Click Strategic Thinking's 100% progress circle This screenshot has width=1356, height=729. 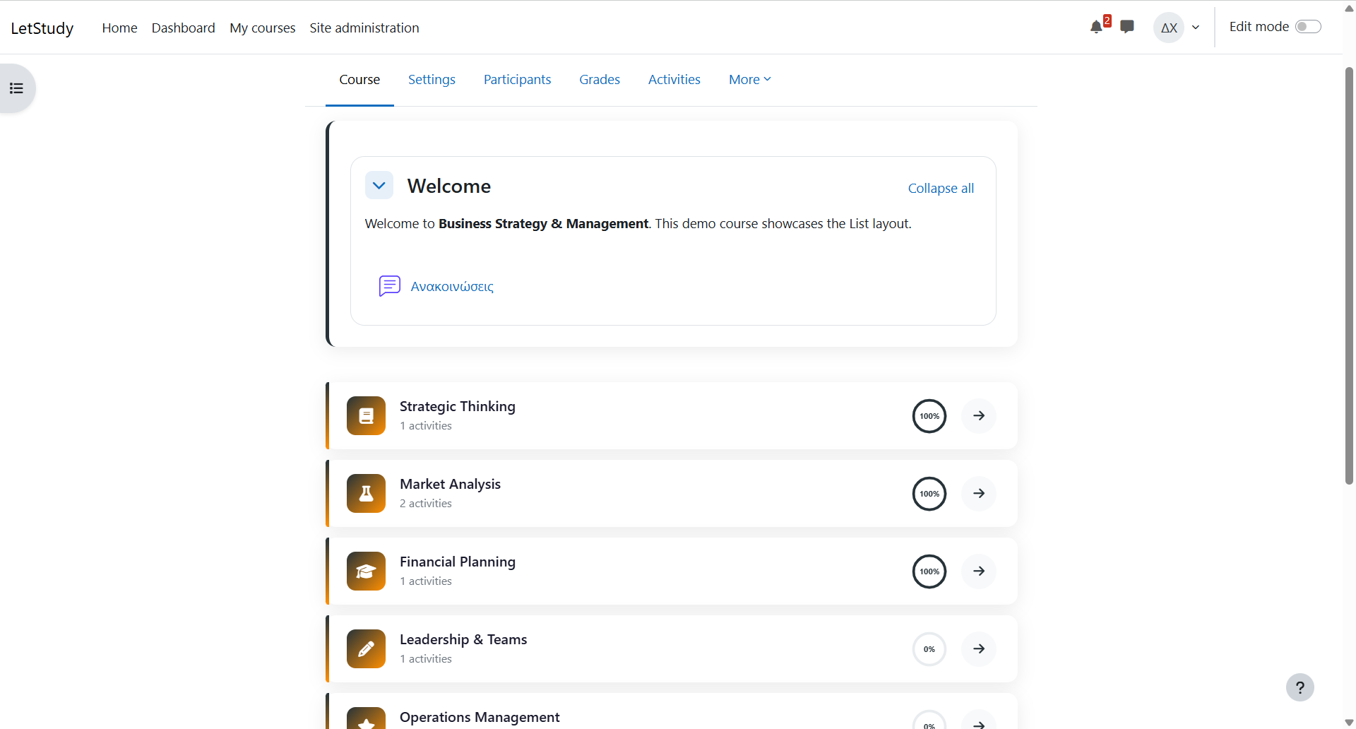[929, 416]
